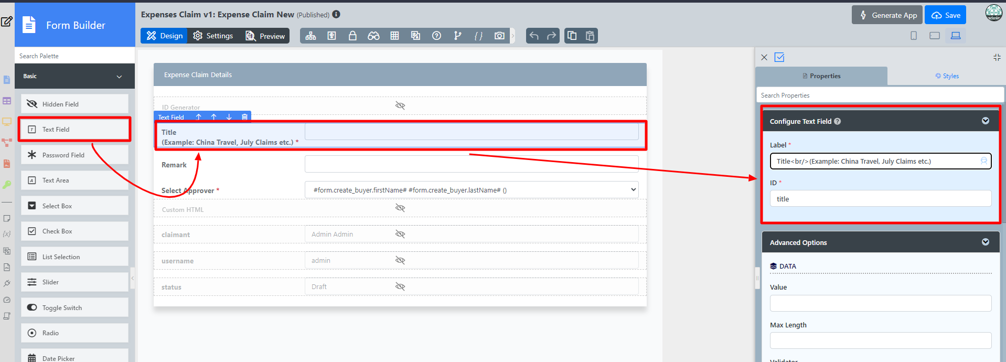This screenshot has height=362, width=1006.
Task: Toggle visibility icon of Custom HTML row
Action: pos(400,208)
